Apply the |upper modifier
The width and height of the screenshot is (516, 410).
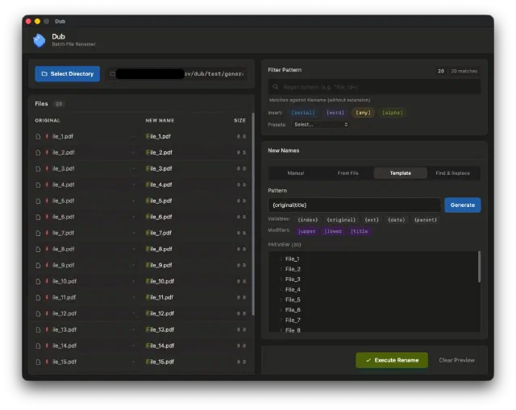coord(306,231)
